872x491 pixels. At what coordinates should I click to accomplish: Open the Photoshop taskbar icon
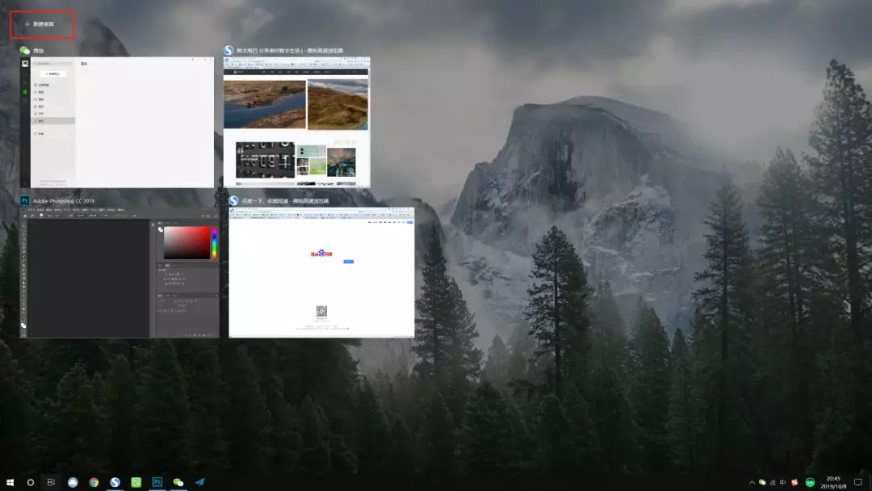point(157,482)
